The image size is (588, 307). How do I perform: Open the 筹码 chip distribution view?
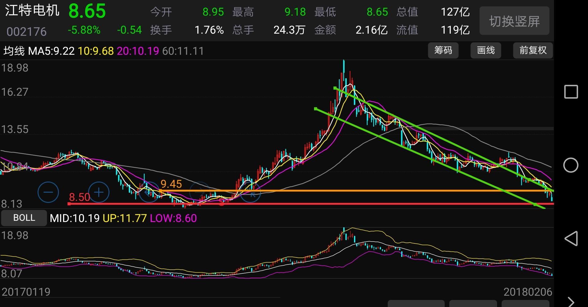[443, 50]
